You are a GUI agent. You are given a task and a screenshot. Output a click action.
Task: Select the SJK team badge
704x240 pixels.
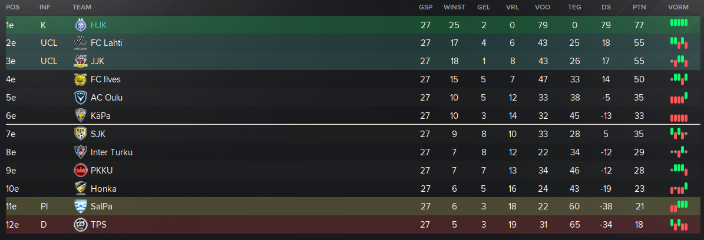80,134
